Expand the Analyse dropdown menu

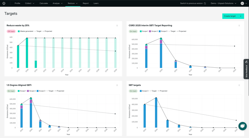point(58,3)
